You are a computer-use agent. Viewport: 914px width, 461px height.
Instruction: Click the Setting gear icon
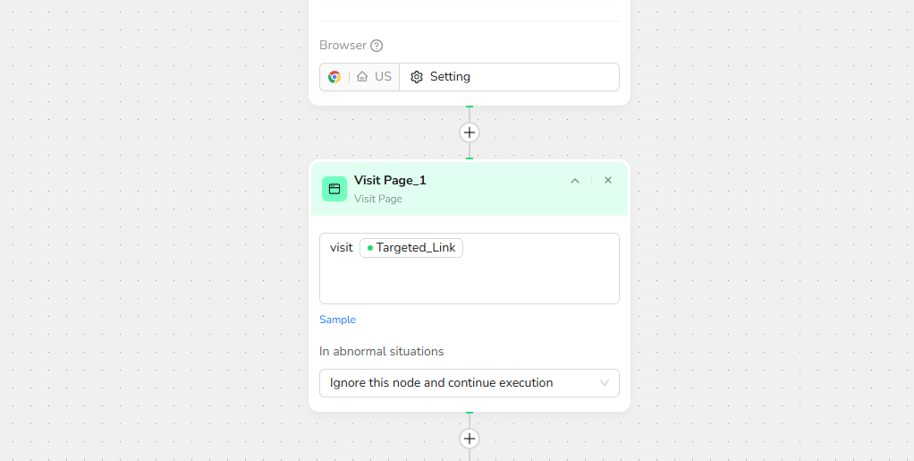click(417, 77)
